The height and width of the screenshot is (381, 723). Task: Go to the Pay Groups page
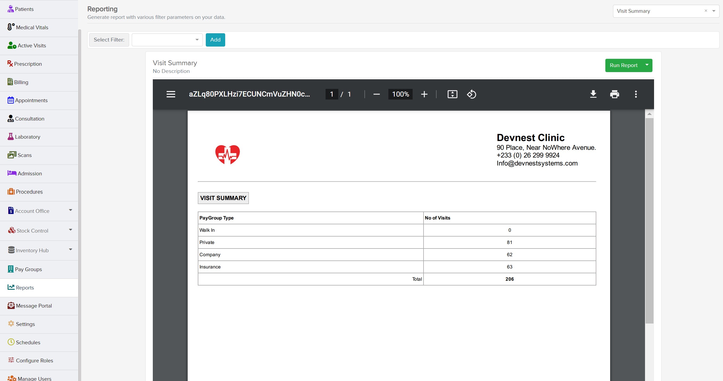tap(39, 269)
